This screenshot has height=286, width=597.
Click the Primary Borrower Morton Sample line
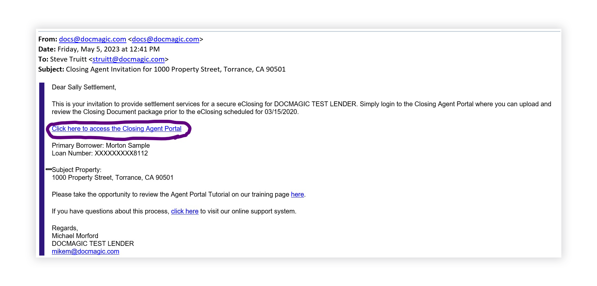tap(100, 145)
